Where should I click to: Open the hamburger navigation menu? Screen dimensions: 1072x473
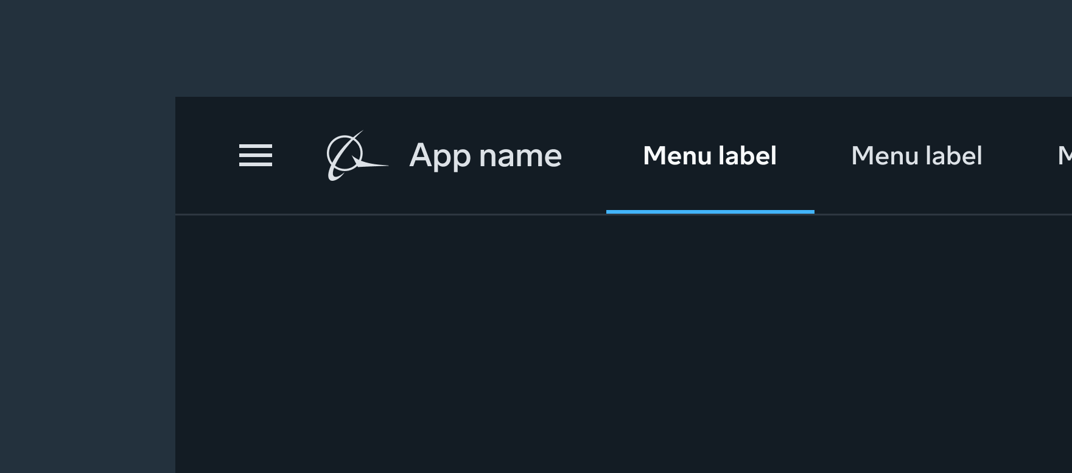tap(256, 155)
